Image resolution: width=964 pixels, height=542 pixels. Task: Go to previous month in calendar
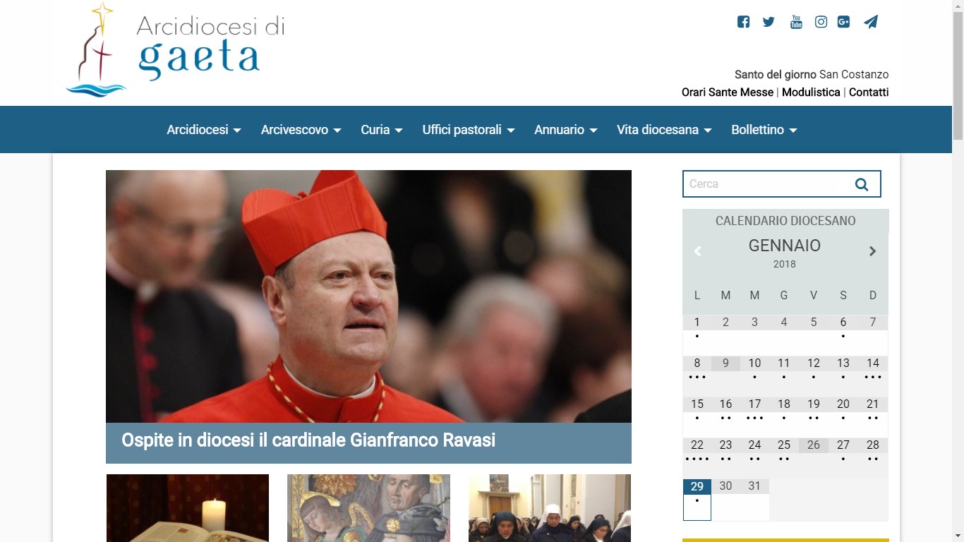697,251
